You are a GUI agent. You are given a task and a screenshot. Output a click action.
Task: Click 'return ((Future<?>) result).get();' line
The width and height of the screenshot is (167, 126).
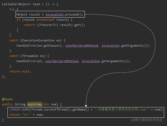tap(55, 25)
